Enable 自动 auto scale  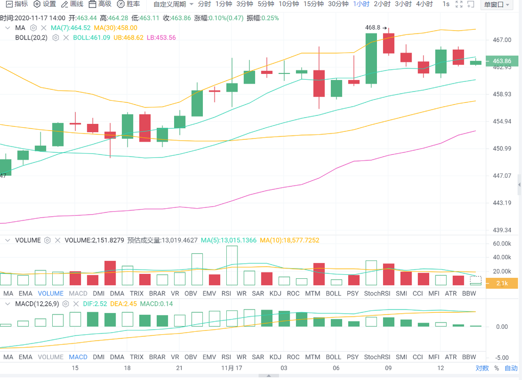pos(511,368)
